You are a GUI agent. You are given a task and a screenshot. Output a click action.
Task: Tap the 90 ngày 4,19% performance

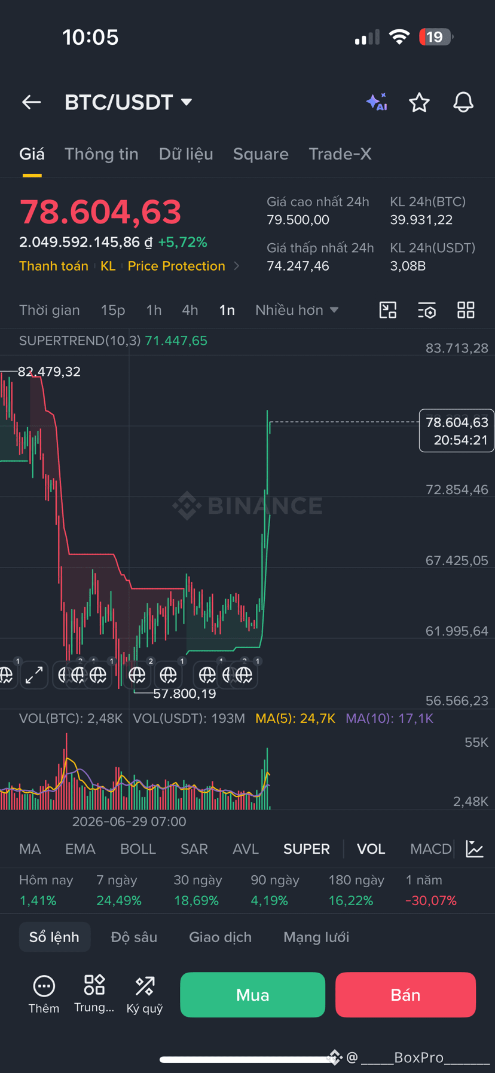(x=275, y=890)
